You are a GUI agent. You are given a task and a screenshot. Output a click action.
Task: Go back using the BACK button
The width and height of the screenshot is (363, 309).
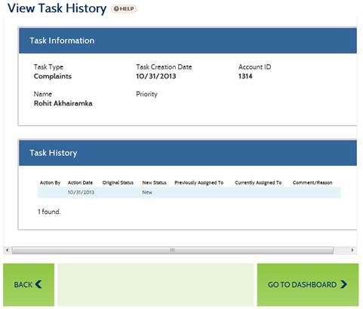29,285
